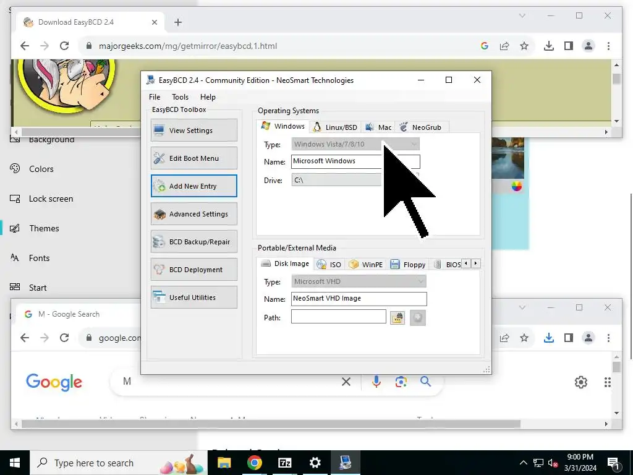Open the Help menu in EasyBCD

click(x=208, y=97)
